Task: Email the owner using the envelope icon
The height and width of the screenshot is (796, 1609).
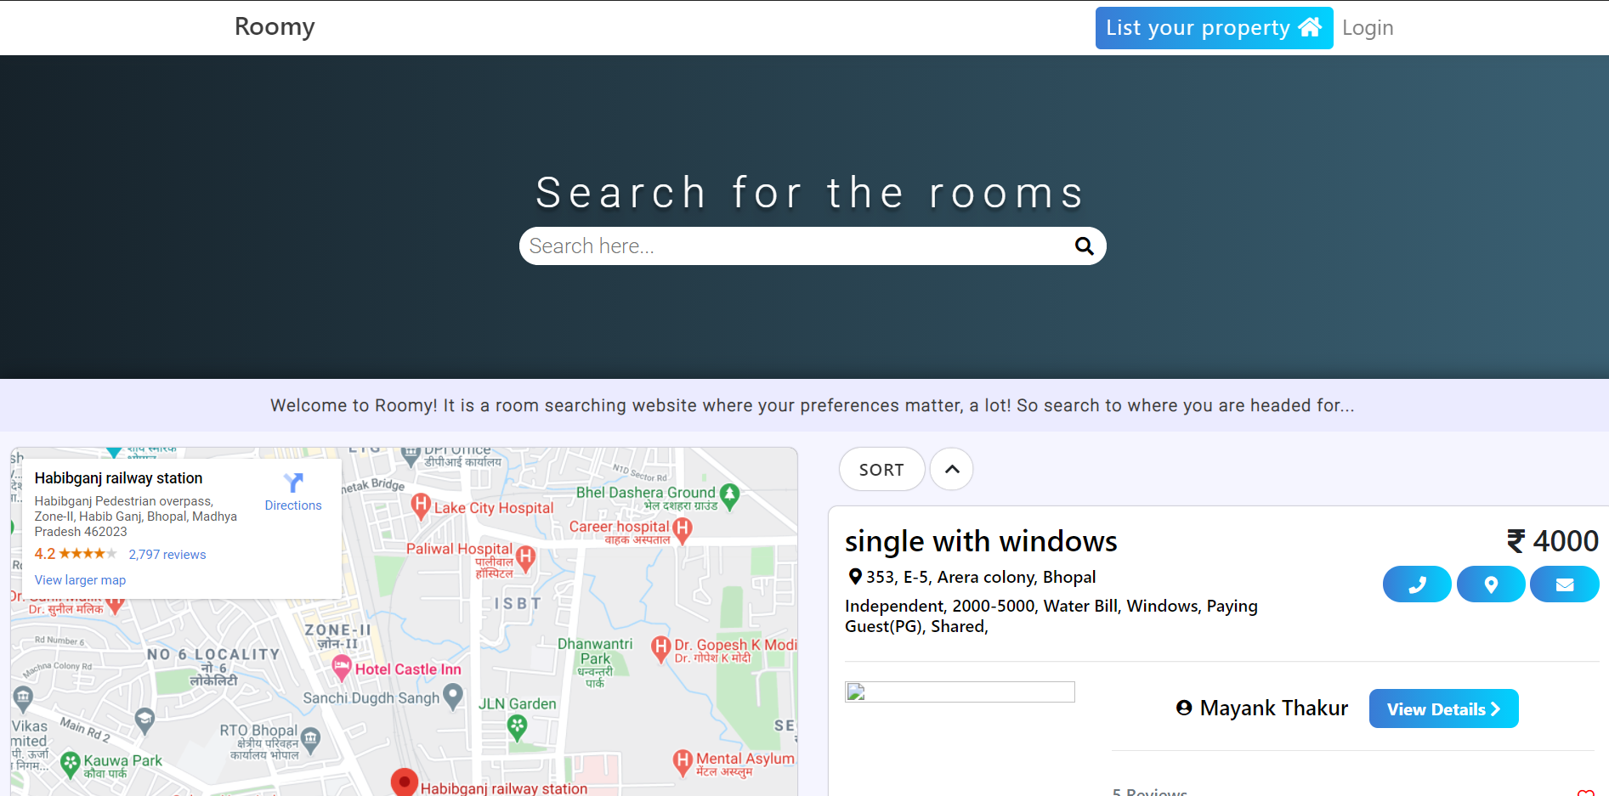Action: (x=1564, y=584)
